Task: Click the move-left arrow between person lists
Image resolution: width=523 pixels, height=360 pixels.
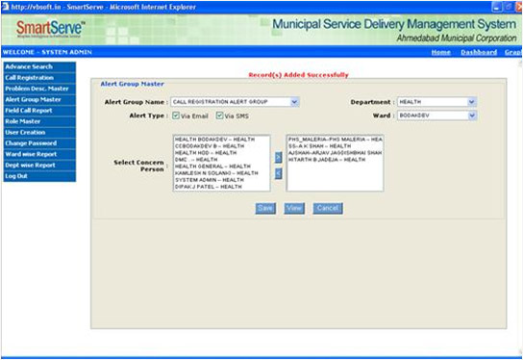Action: point(278,173)
